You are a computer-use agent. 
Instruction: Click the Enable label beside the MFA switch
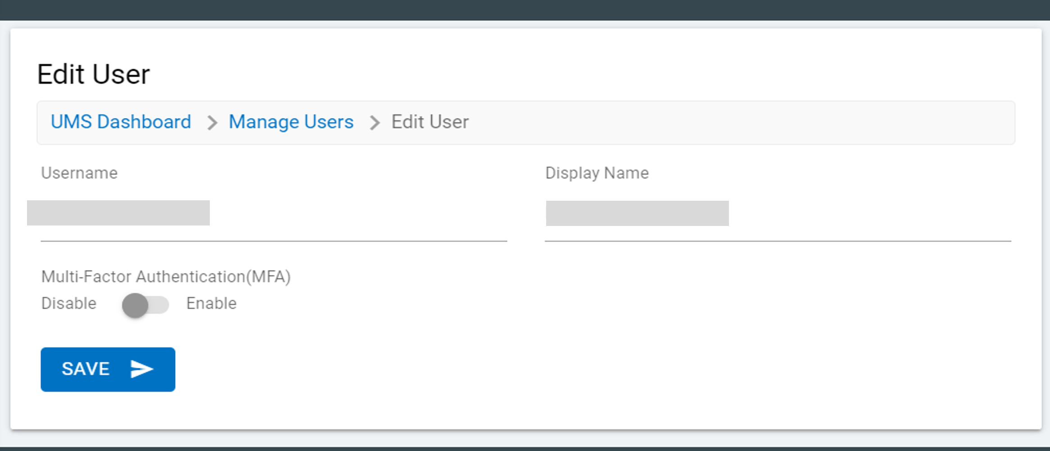tap(211, 303)
